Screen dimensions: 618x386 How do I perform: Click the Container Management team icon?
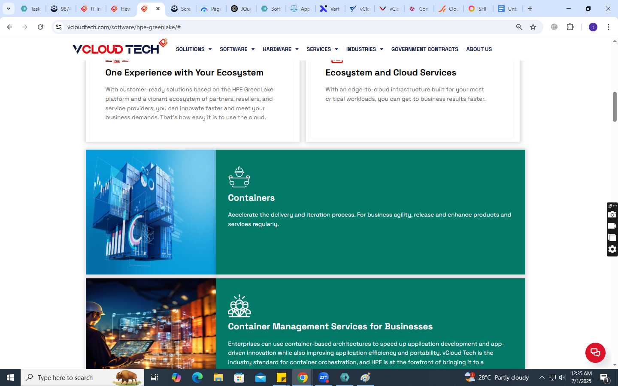(239, 306)
